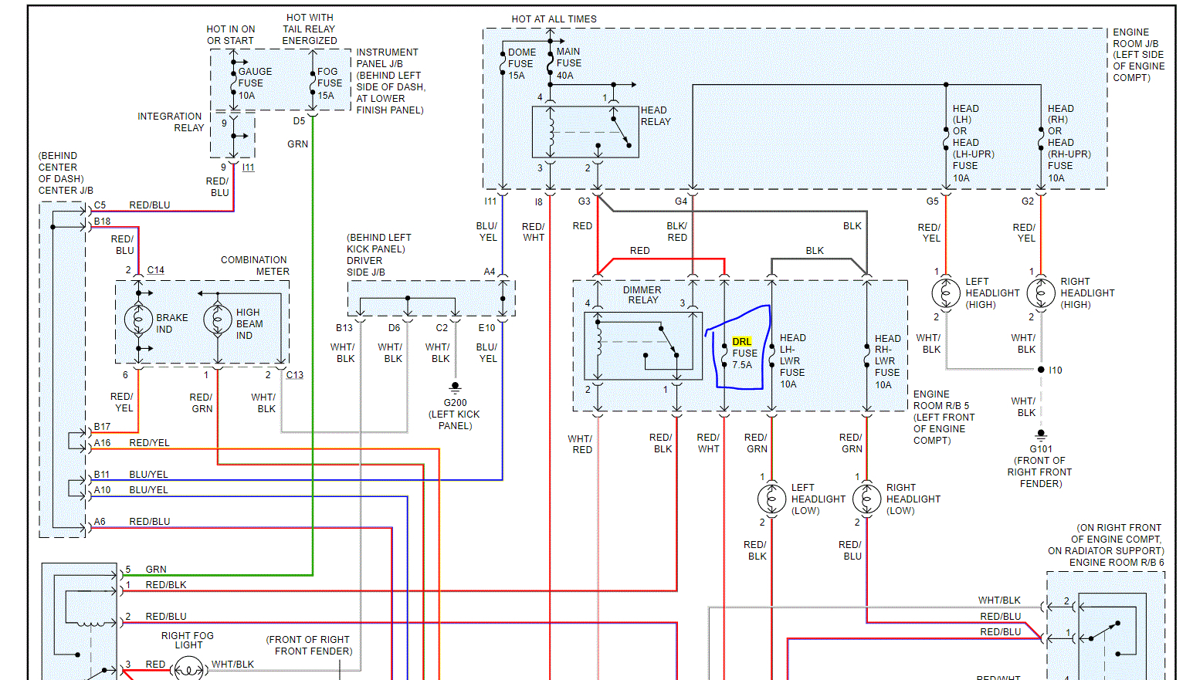Click connector pin label D5

[x=299, y=121]
